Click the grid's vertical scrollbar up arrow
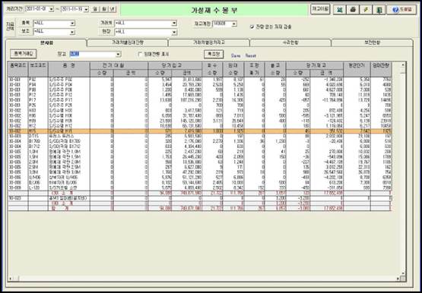422x293 pixels. click(403, 65)
